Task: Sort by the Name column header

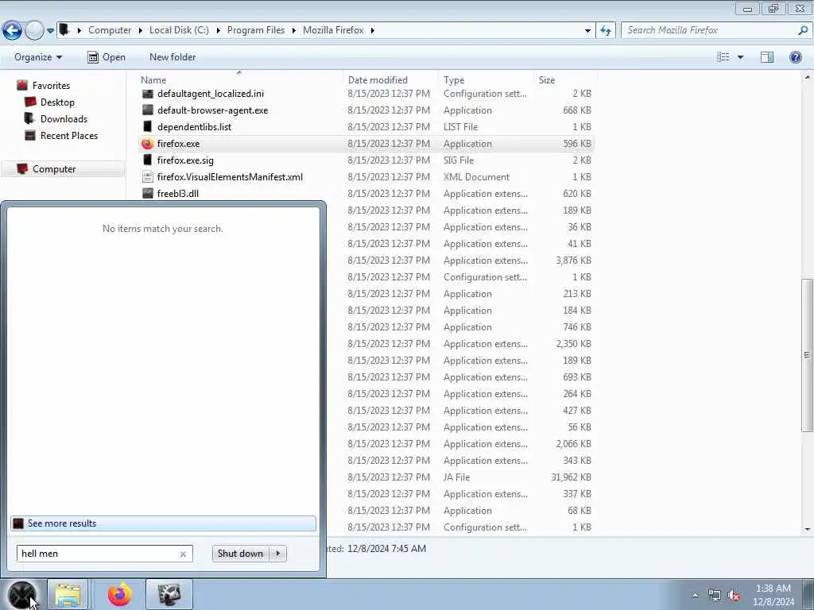Action: [x=153, y=80]
